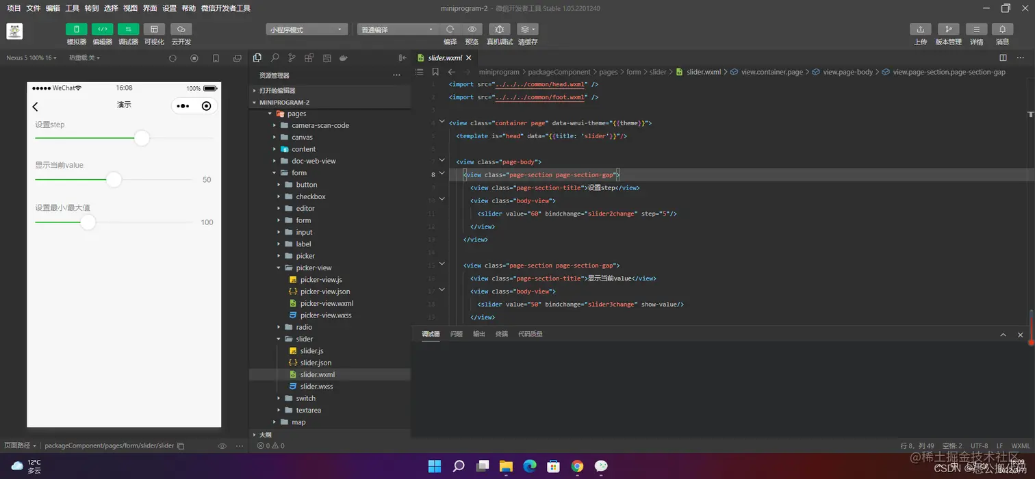Toggle the Debugger panel button
This screenshot has height=479, width=1035.
pyautogui.click(x=128, y=29)
